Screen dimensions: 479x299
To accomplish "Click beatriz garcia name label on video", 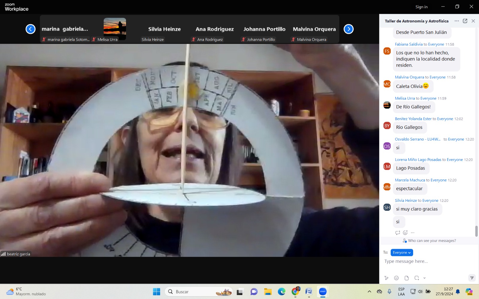I will tap(19, 254).
